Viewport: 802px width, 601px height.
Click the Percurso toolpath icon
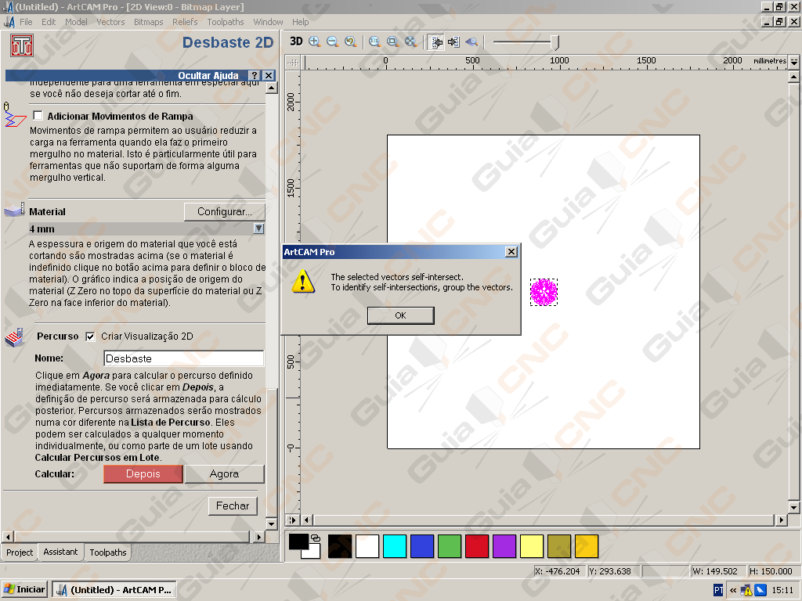[15, 338]
